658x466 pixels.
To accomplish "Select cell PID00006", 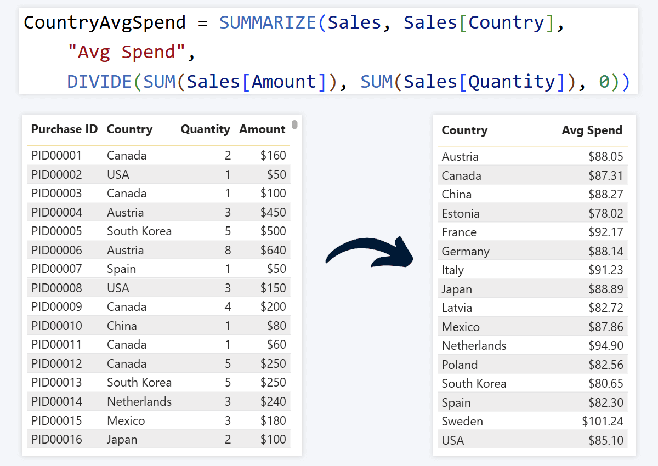I will [x=56, y=250].
